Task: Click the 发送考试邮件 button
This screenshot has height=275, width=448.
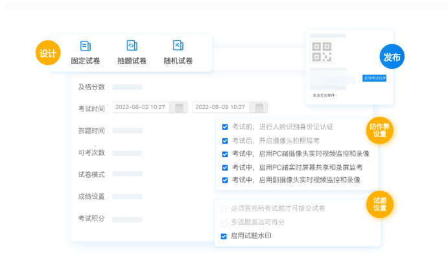Action: pyautogui.click(x=324, y=95)
